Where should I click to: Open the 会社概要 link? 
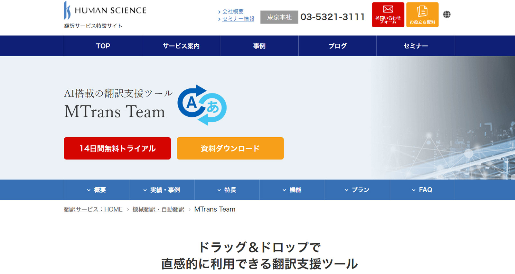click(233, 12)
